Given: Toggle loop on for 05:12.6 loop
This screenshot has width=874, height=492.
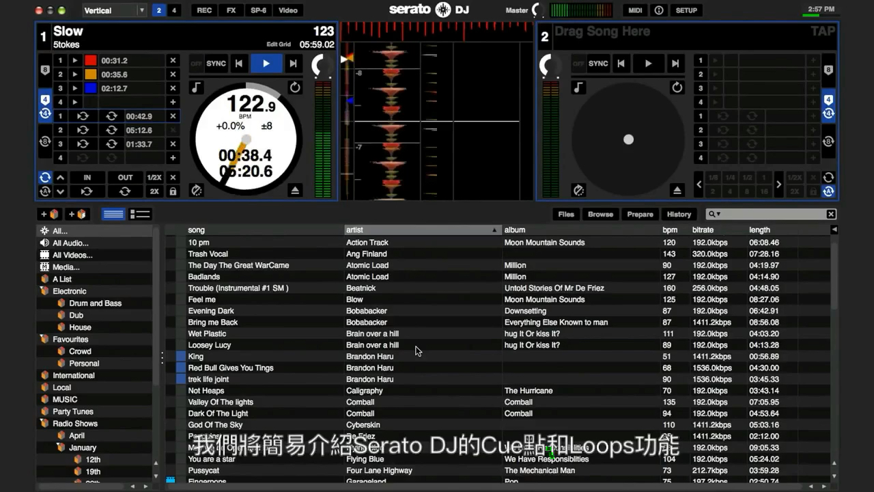Looking at the screenshot, I should [x=111, y=130].
